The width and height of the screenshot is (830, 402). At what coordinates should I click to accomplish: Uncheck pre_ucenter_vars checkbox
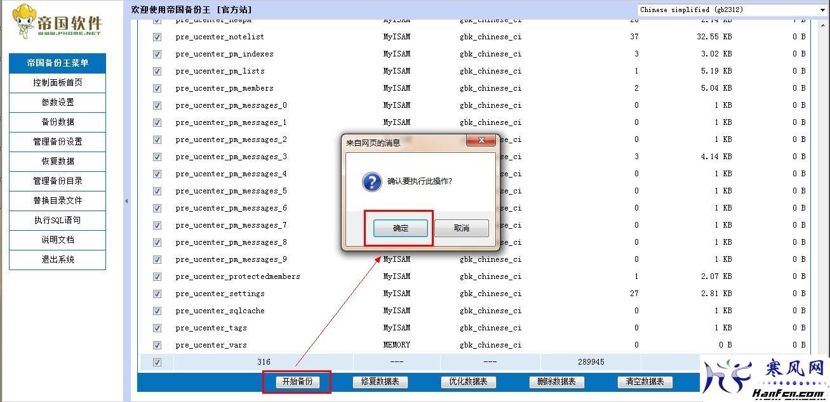(157, 346)
